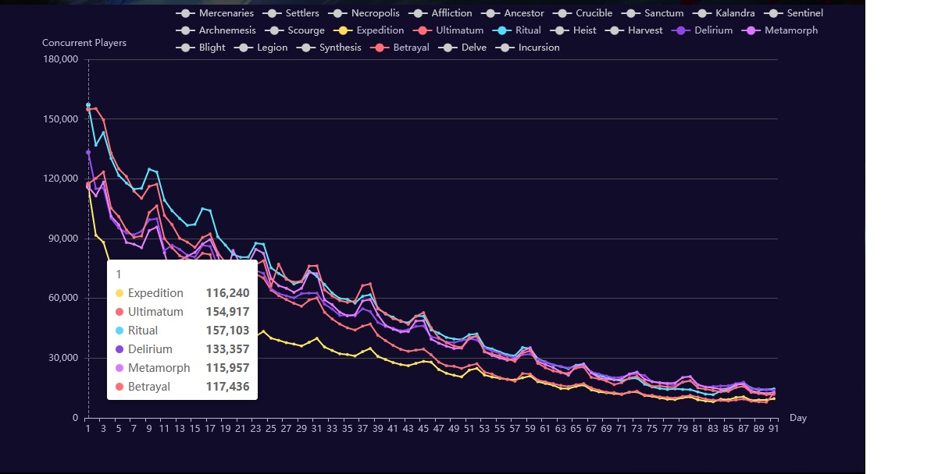This screenshot has width=945, height=474.
Task: Show the Delve league line
Action: point(463,48)
